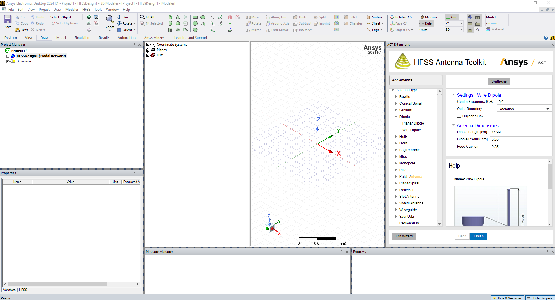Expand the Dipole antenna category
The height and width of the screenshot is (300, 555).
(x=396, y=116)
